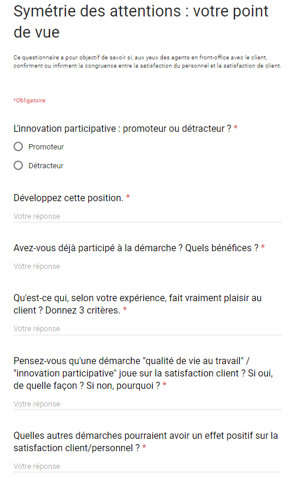Click the Pensez-vous qu'une démarche question text
This screenshot has height=480, width=295.
click(x=143, y=373)
